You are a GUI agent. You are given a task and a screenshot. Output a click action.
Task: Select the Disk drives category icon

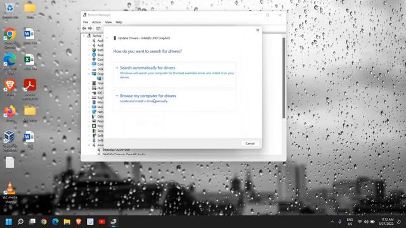[x=94, y=69]
